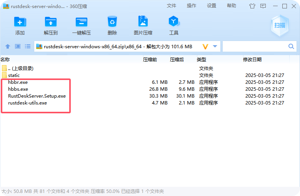The width and height of the screenshot is (300, 196).
Task: Open the 操作 (Operations) menu
Action: pyautogui.click(x=192, y=6)
